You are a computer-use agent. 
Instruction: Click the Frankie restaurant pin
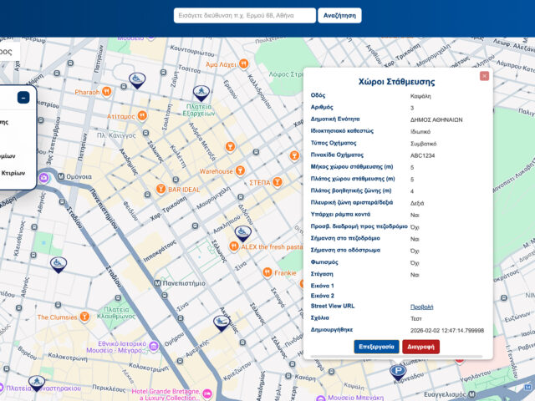tap(267, 273)
